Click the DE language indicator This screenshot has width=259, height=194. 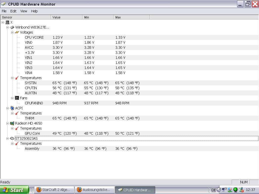pos(213,190)
